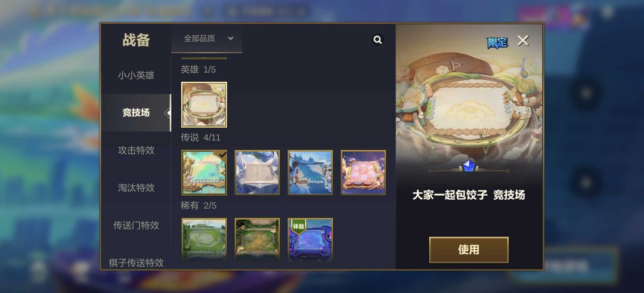644x293 pixels.
Task: Open the 小小英雄 tab
Action: coord(136,76)
